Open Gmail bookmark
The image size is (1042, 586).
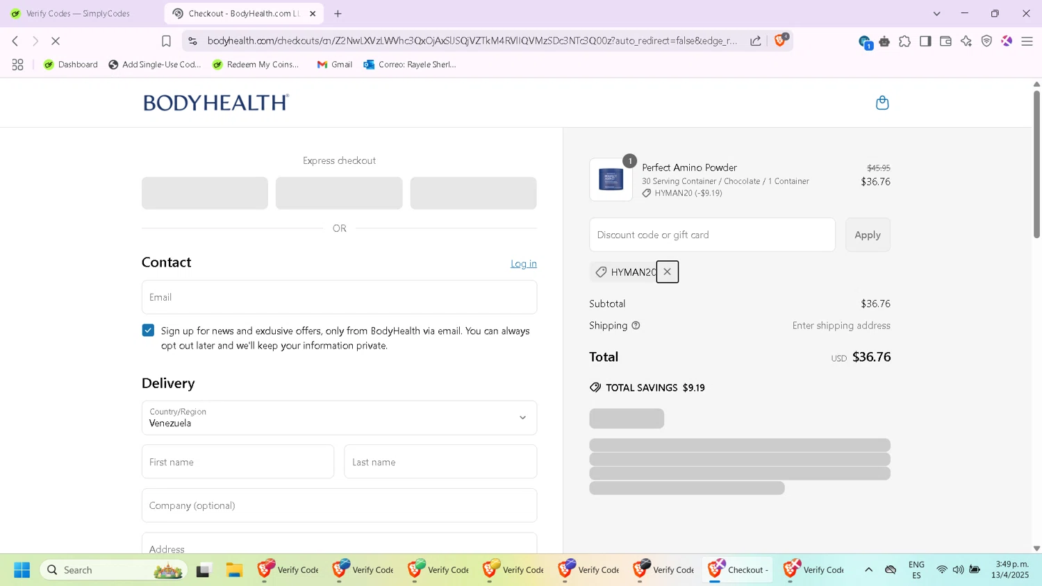point(335,65)
